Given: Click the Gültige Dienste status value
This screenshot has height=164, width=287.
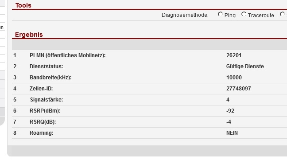Looking at the screenshot, I should pyautogui.click(x=245, y=66).
